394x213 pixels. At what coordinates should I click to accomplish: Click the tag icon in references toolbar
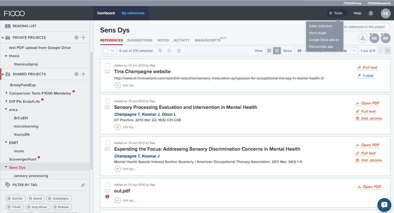160,51
